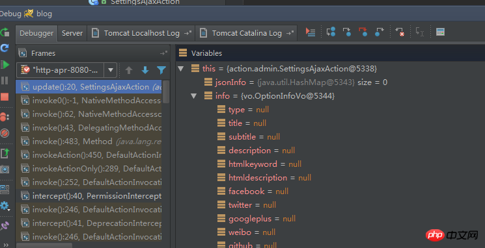Collapse the 'info' variable node

click(194, 96)
